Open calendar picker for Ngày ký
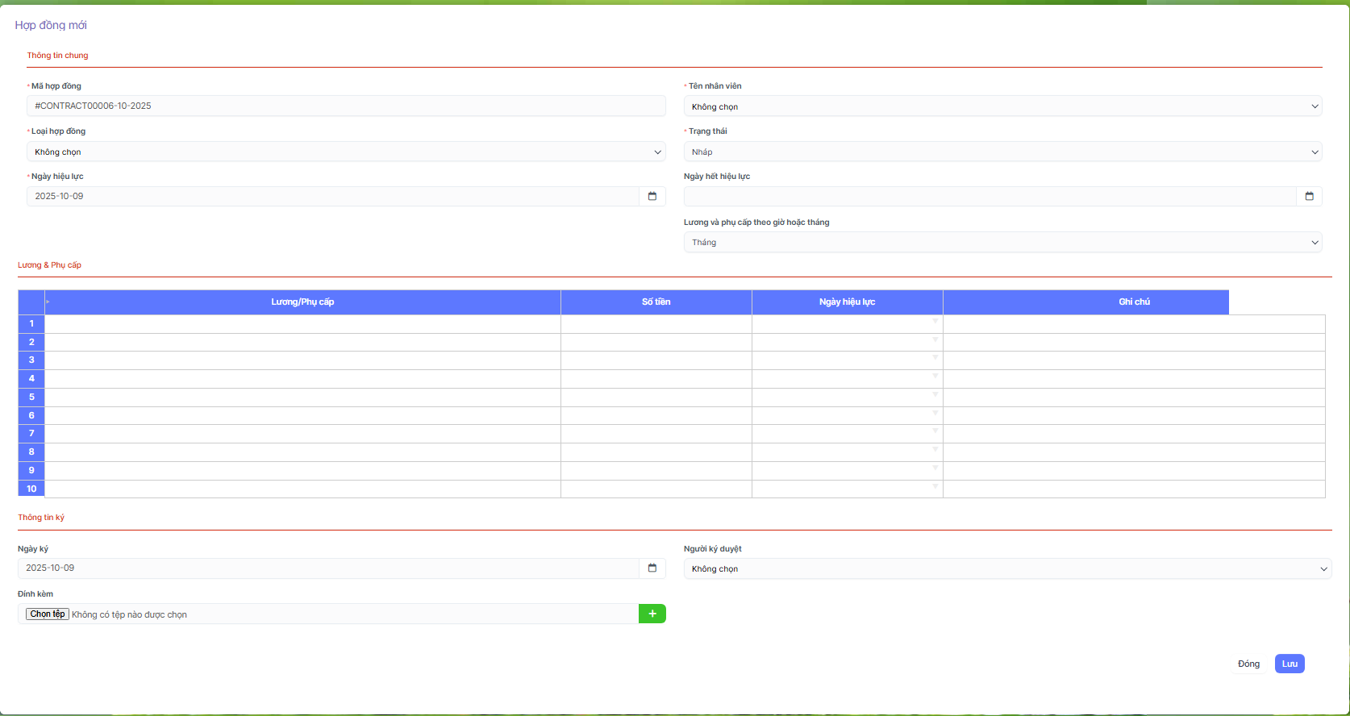This screenshot has height=716, width=1350. click(652, 568)
